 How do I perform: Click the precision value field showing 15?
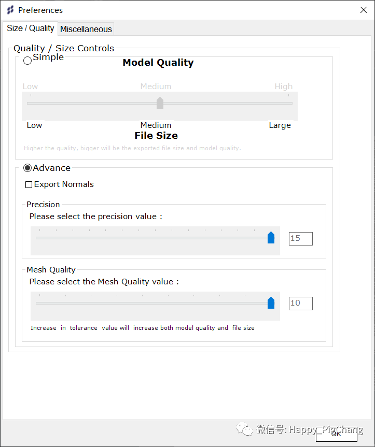(300, 238)
